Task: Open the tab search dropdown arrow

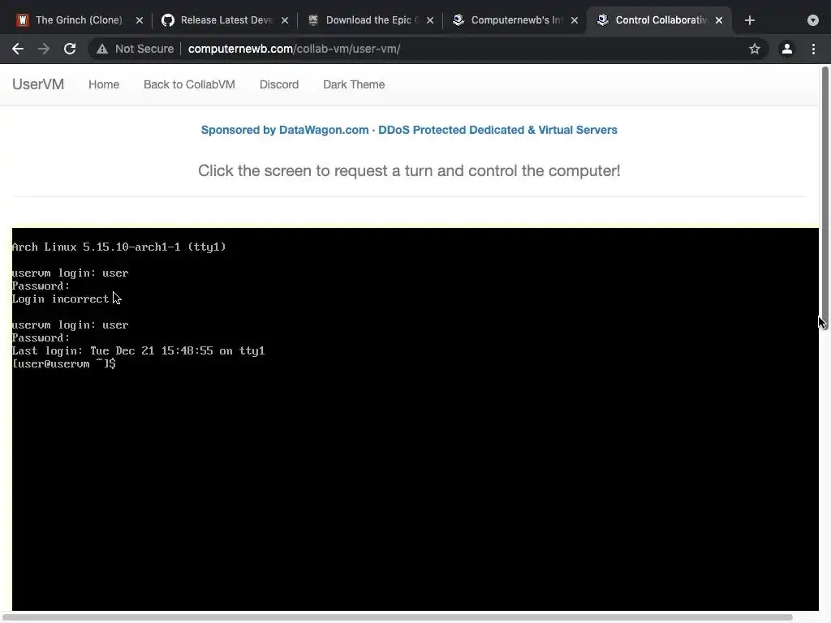Action: click(x=812, y=20)
